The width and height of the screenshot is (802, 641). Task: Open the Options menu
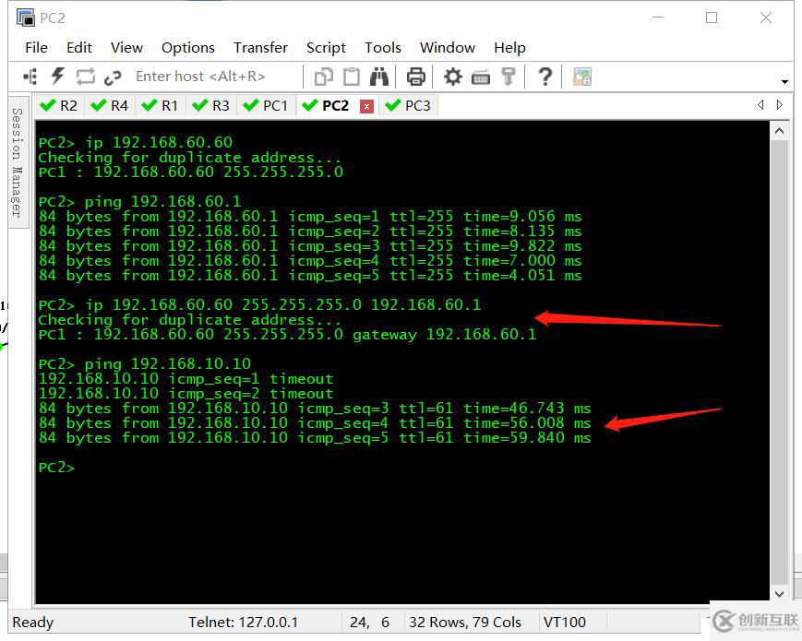pos(187,48)
